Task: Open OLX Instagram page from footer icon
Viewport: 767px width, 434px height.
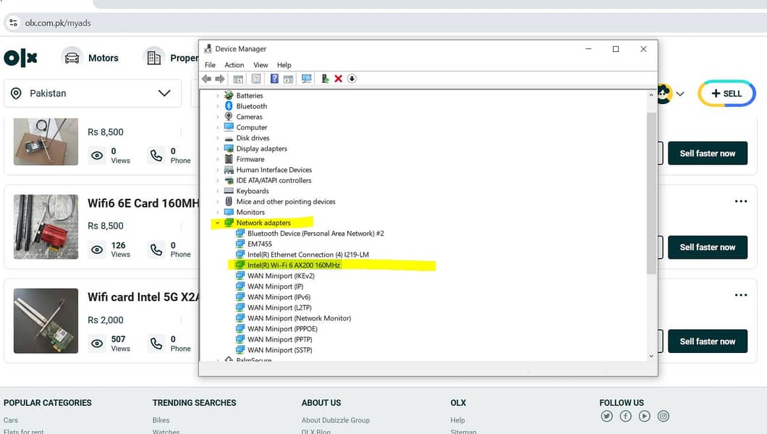Action: [x=664, y=416]
